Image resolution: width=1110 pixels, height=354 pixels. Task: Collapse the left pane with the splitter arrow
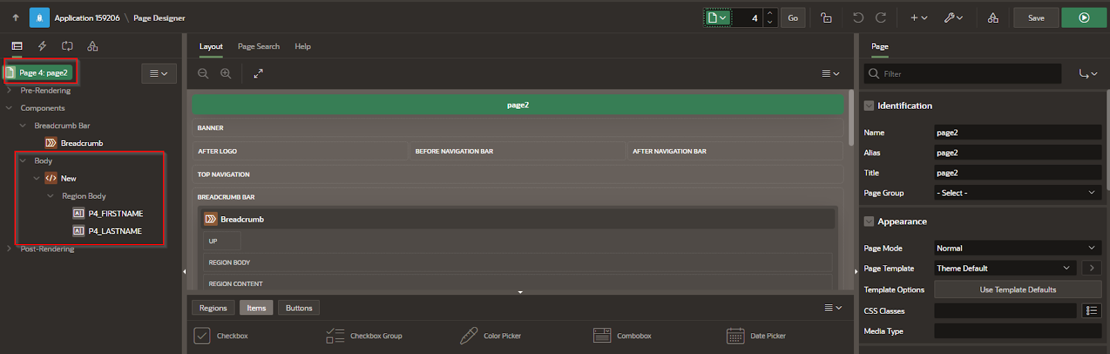coord(185,272)
